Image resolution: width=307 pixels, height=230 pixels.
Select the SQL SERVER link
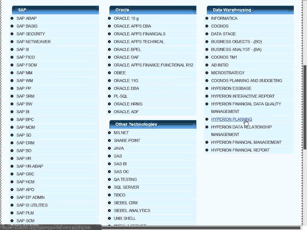(126, 187)
